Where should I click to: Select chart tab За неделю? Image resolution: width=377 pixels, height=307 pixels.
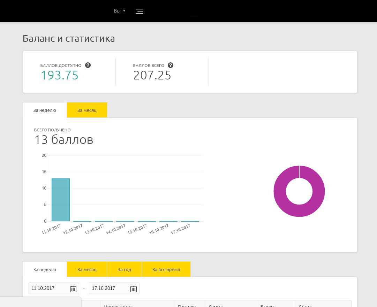click(x=45, y=110)
